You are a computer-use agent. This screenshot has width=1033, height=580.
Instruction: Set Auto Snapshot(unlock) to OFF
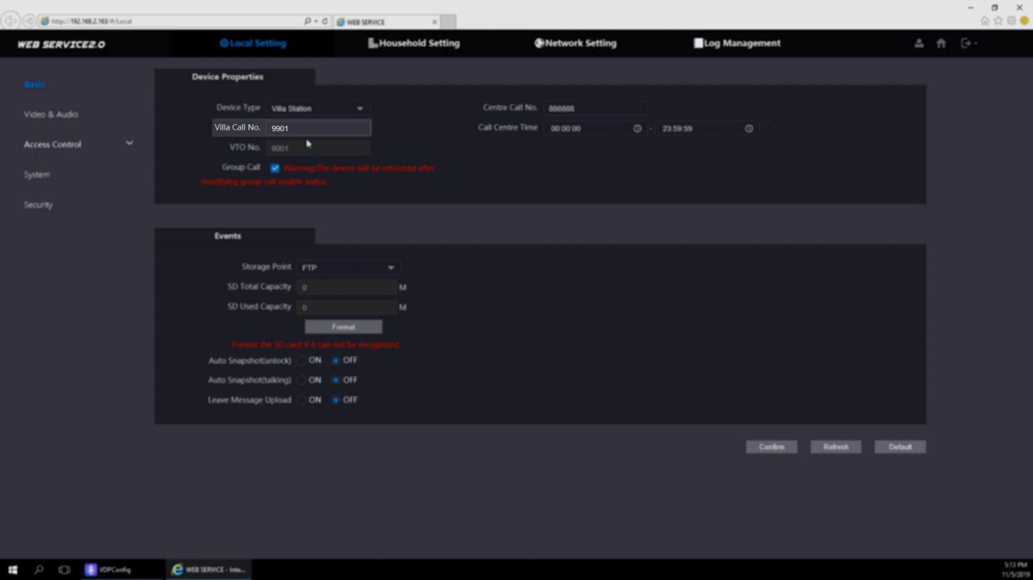pyautogui.click(x=336, y=360)
